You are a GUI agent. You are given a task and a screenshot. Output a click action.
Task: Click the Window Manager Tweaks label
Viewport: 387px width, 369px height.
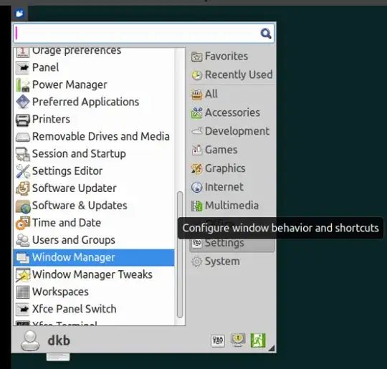pos(92,274)
